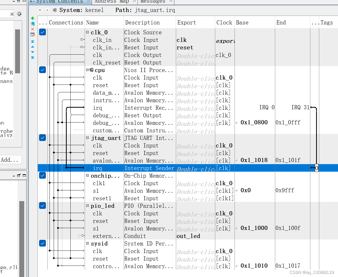Close the Messages tab

click(x=171, y=1)
